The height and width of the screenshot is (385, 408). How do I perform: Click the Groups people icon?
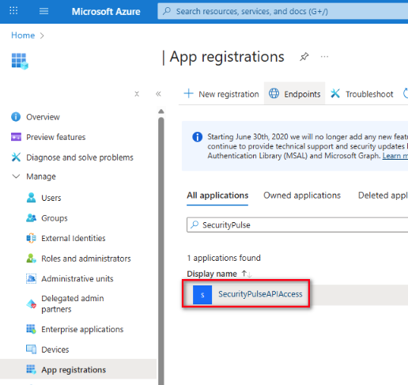click(x=31, y=218)
